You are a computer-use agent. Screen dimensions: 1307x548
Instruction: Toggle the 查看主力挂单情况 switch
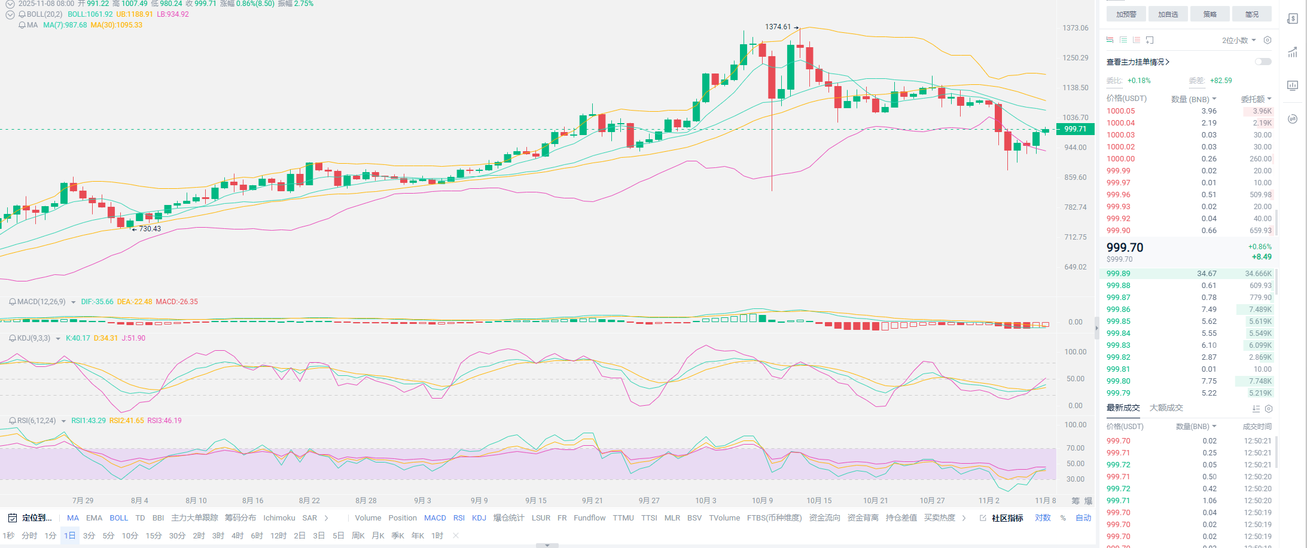pos(1263,62)
